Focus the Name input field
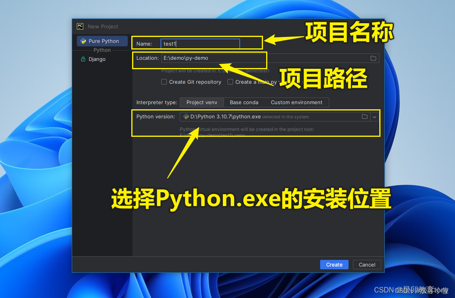Screen dimensions: 455x298 pos(200,44)
